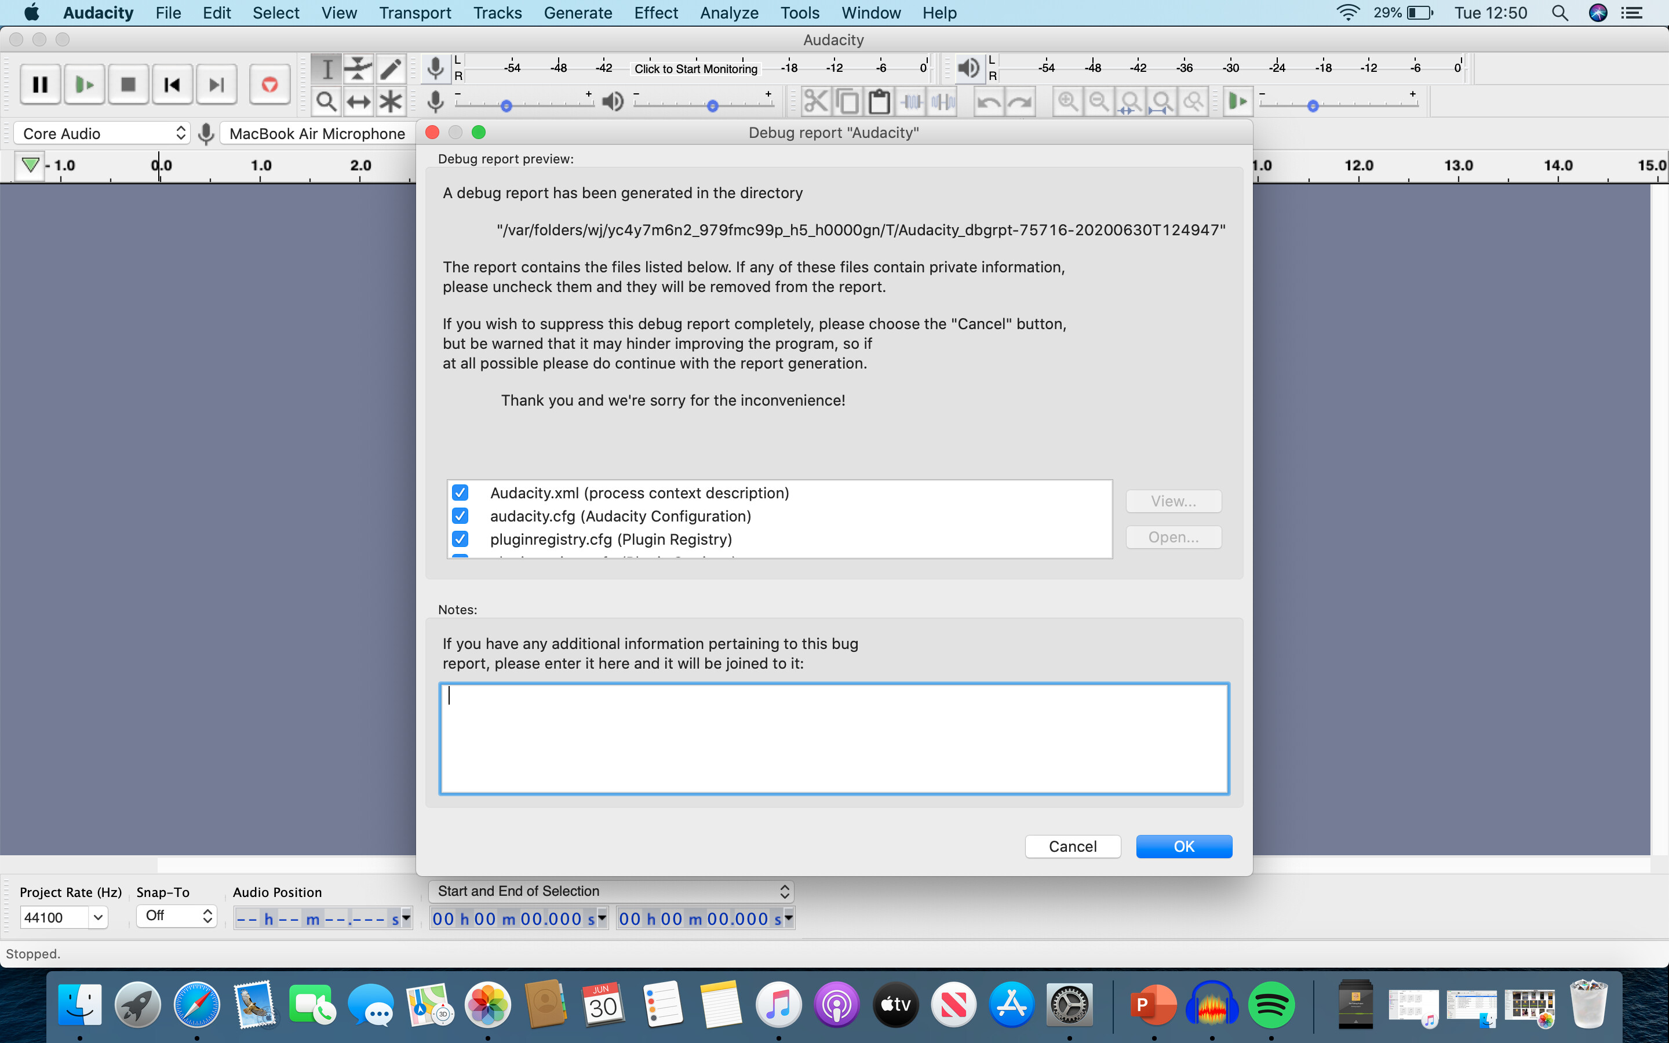Open Start and End of Selection dropdown

point(611,891)
